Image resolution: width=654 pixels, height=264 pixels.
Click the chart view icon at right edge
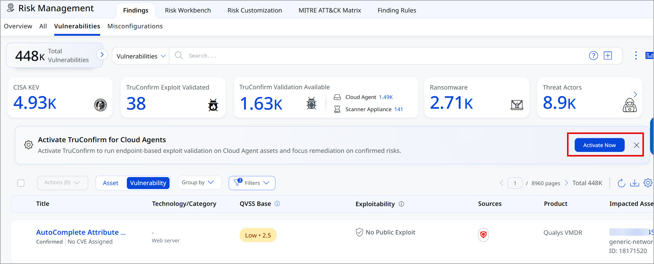coord(649,55)
